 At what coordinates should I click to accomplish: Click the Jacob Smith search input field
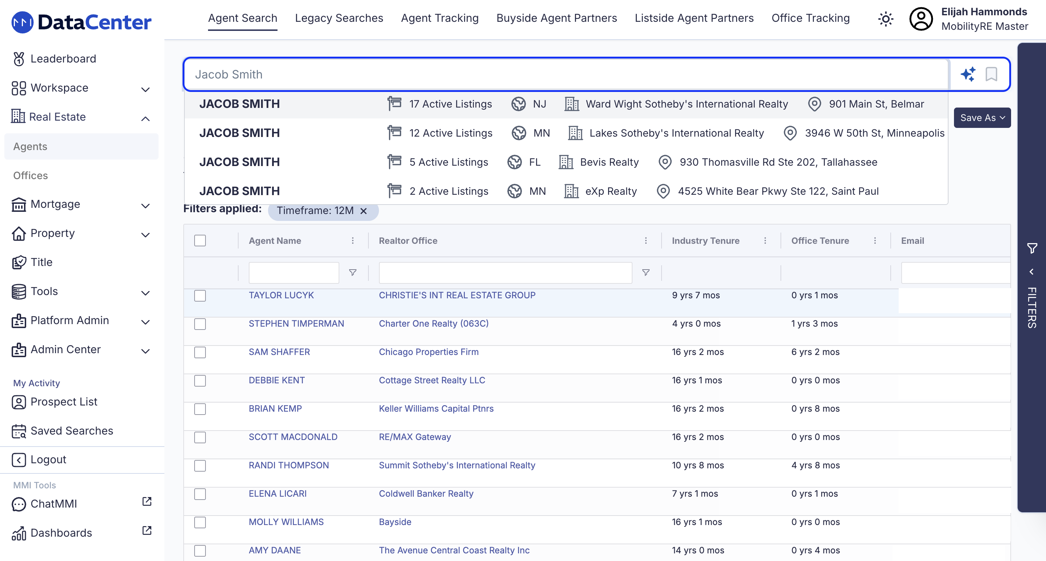pyautogui.click(x=566, y=74)
